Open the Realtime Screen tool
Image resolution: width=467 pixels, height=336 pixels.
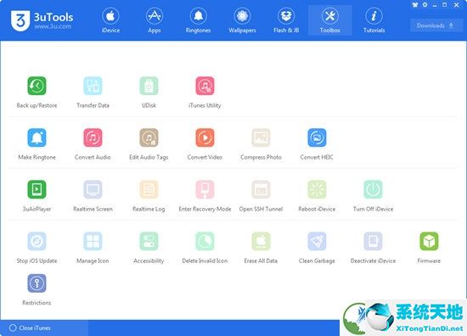pos(93,189)
